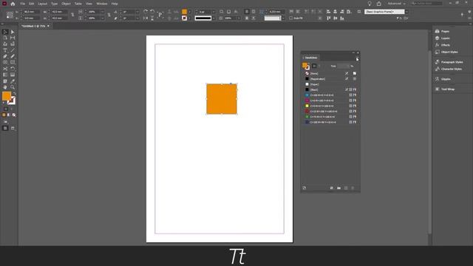Open the rotation angle dropdown
The width and height of the screenshot is (473, 266).
tap(137, 12)
